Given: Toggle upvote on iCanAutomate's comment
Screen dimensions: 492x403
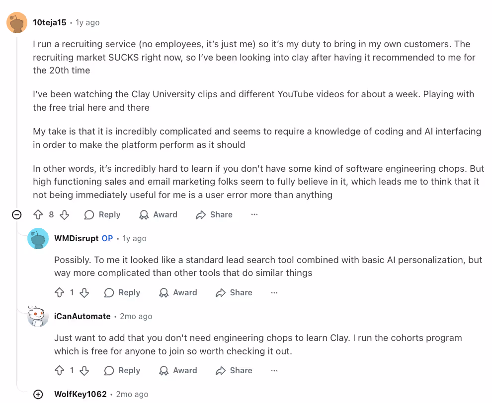Looking at the screenshot, I should (60, 370).
